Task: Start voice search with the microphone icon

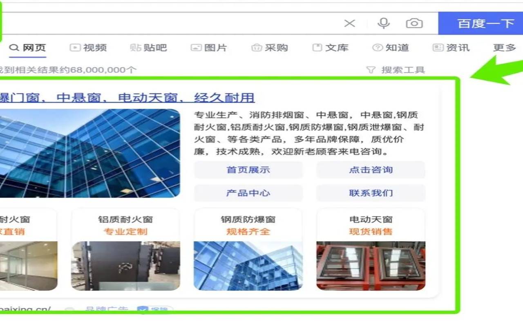Action: pos(383,23)
